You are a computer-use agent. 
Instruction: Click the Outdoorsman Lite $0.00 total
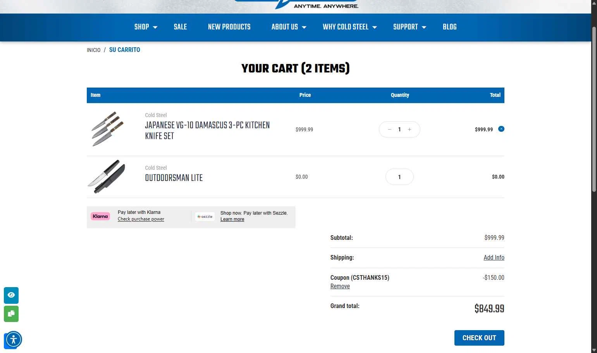click(x=498, y=177)
